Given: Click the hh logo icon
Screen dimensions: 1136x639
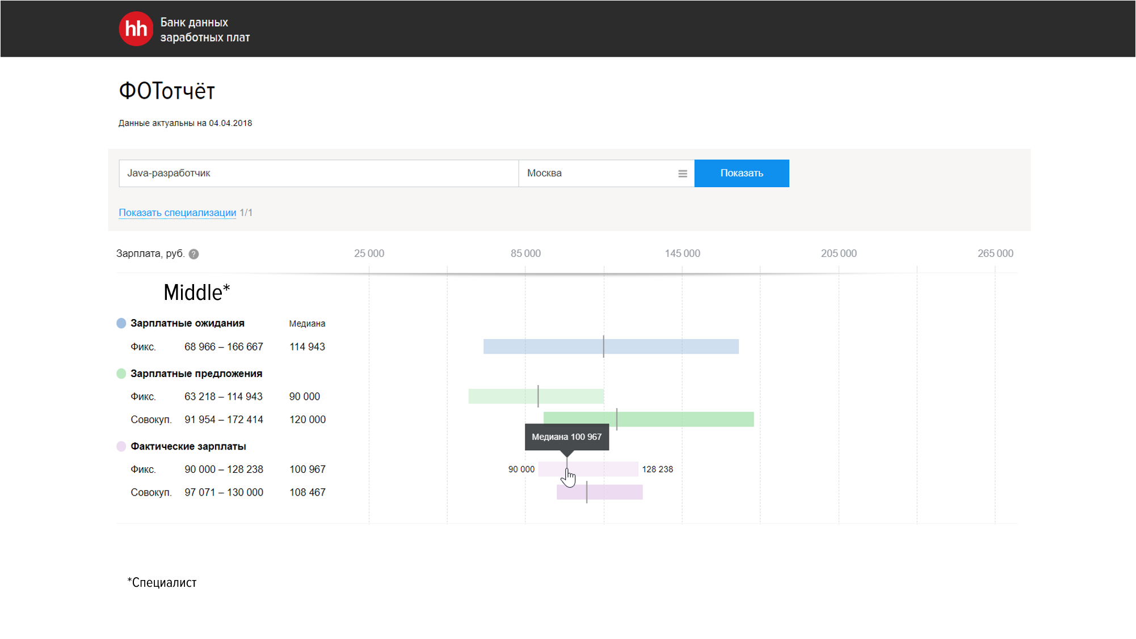Looking at the screenshot, I should [136, 29].
